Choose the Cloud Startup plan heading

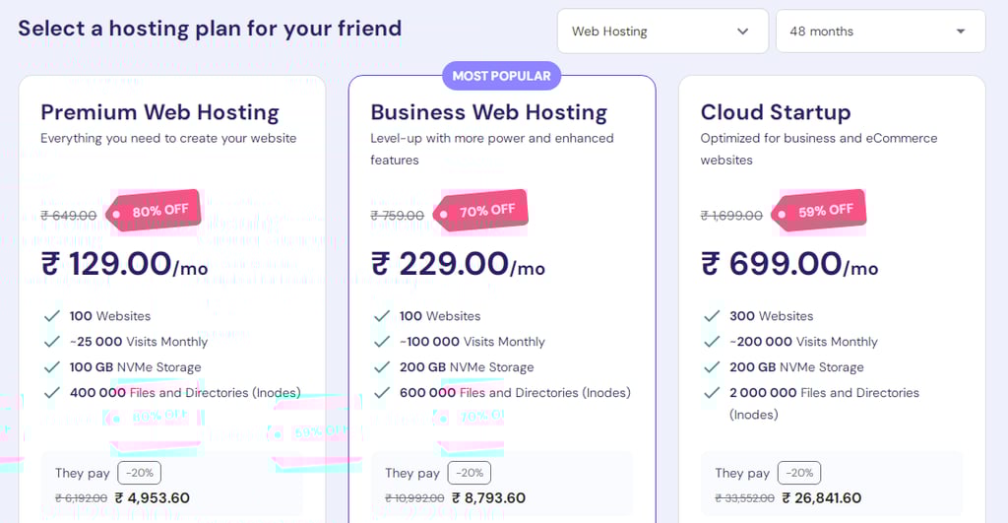click(x=776, y=112)
